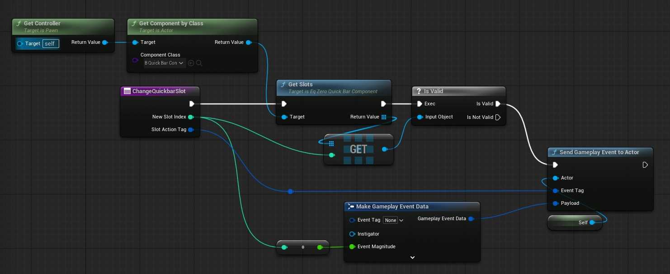Screen dimensions: 670x274
Task: Select the integer-to-float conversion node
Action: tap(302, 247)
